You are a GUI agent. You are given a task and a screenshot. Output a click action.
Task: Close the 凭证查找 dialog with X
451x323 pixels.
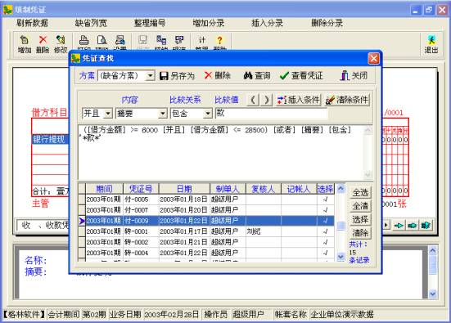(x=373, y=59)
